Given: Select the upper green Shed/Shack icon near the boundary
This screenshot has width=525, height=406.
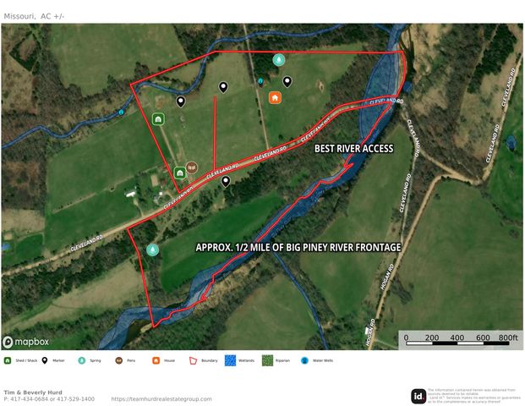Looking at the screenshot, I should (158, 119).
